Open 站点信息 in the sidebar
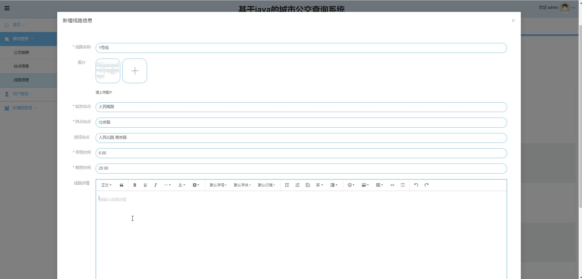 click(28, 66)
